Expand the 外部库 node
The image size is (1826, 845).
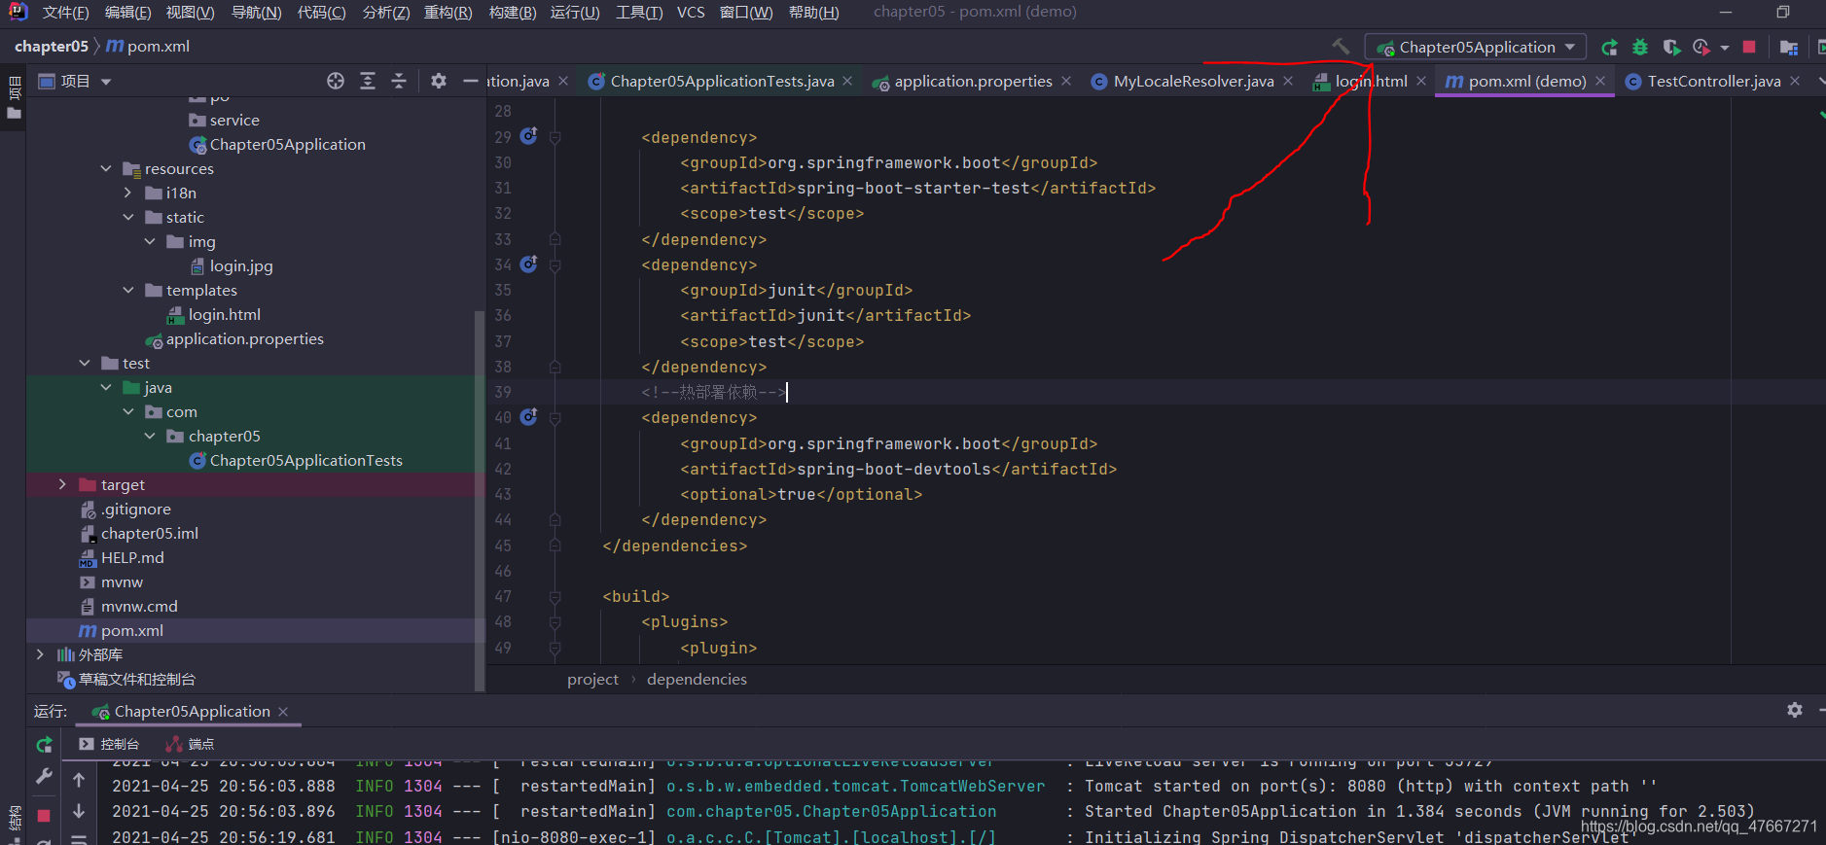[40, 654]
